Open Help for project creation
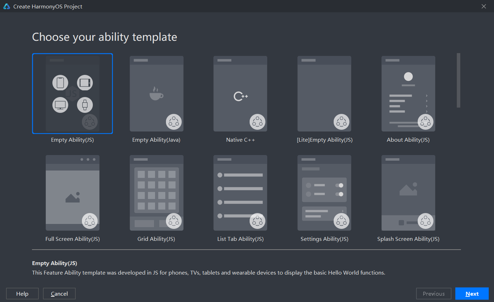The width and height of the screenshot is (494, 302). click(22, 294)
